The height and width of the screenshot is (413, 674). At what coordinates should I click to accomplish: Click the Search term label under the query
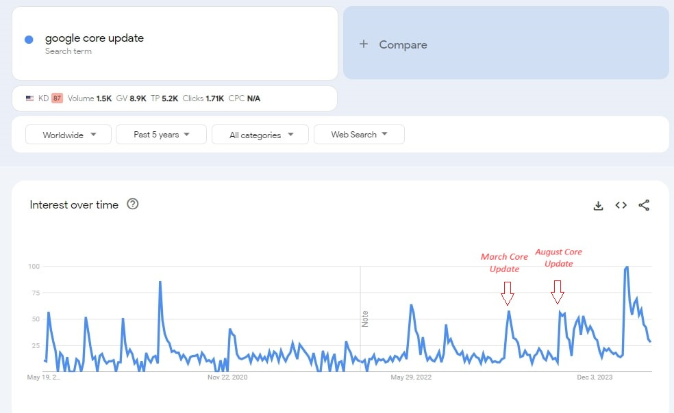68,51
